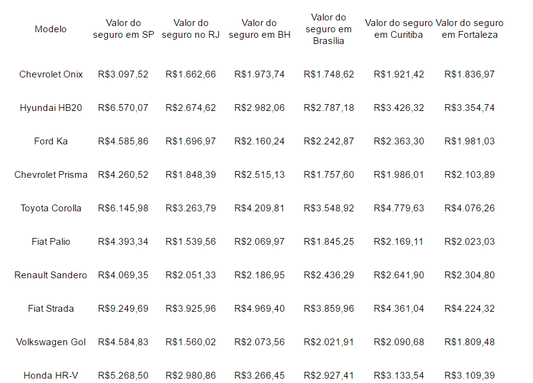Click the Honda HR-V row label
This screenshot has width=533, height=383.
pos(51,376)
